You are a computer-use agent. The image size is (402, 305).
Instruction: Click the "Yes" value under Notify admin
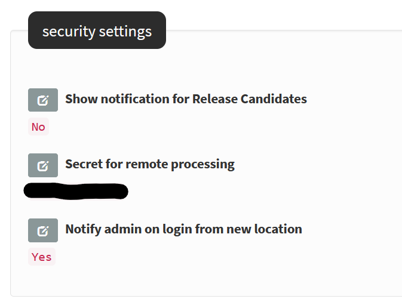point(42,257)
